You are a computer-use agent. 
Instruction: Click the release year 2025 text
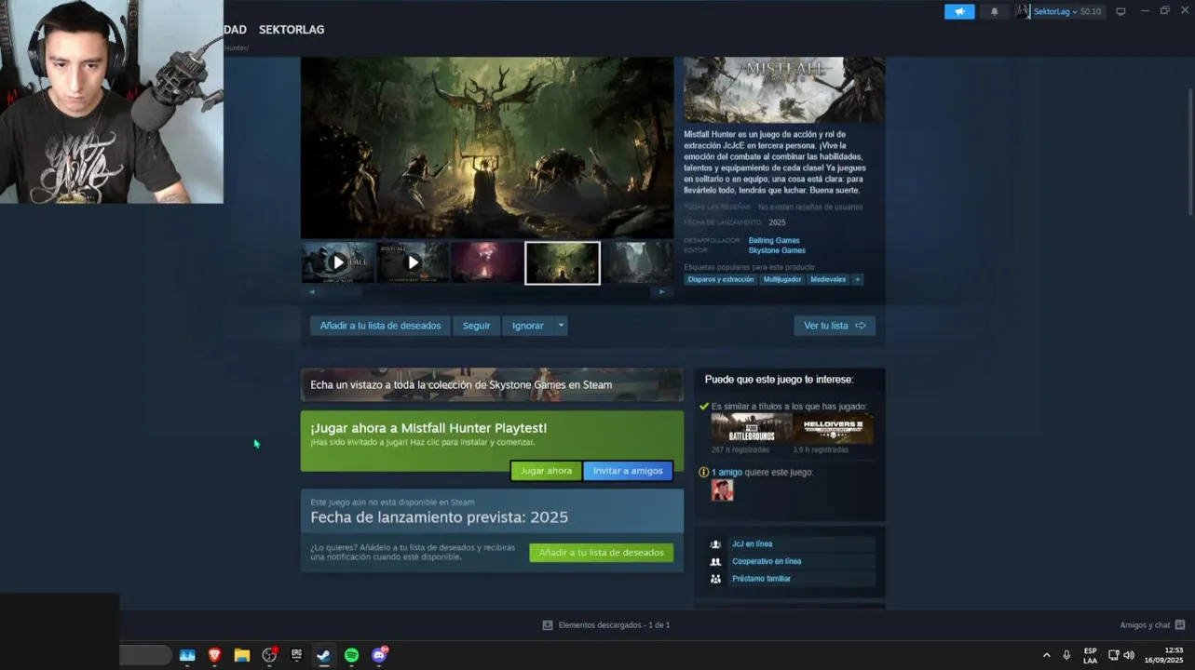point(777,222)
